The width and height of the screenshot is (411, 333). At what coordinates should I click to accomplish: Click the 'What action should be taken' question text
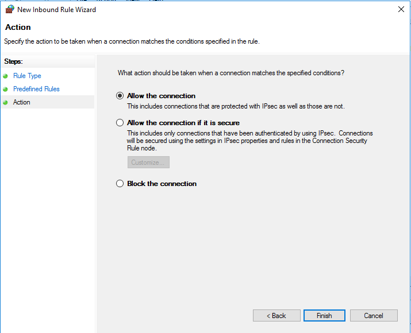tap(231, 73)
